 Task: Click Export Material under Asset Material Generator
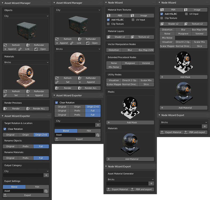[118, 189]
